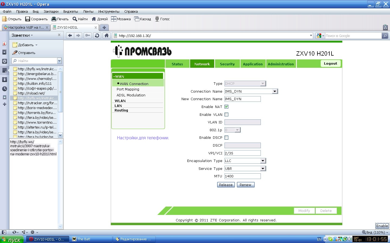This screenshot has height=243, width=390.
Task: Click the Каскад cascade windows button
Action: pos(143,19)
